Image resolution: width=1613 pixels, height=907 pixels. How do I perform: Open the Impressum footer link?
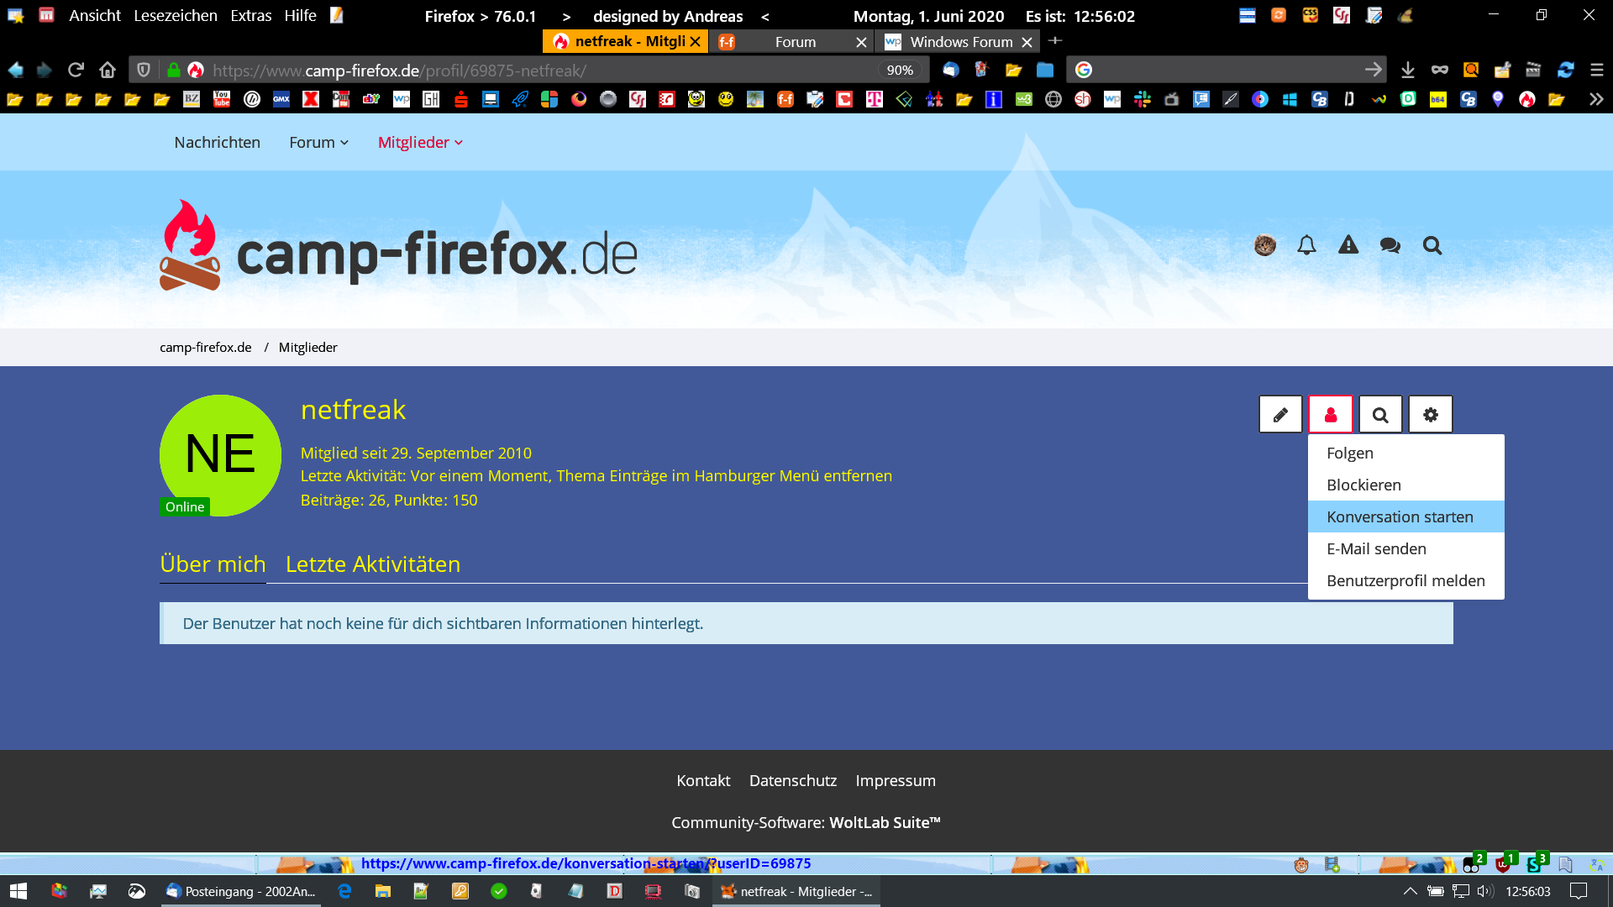click(x=896, y=780)
